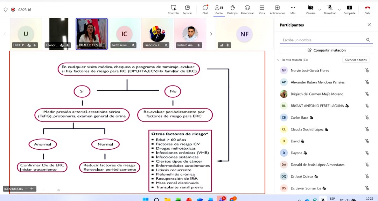378x201 pixels.
Task: Expand the microphone options dropdown arrow
Action: click(339, 9)
